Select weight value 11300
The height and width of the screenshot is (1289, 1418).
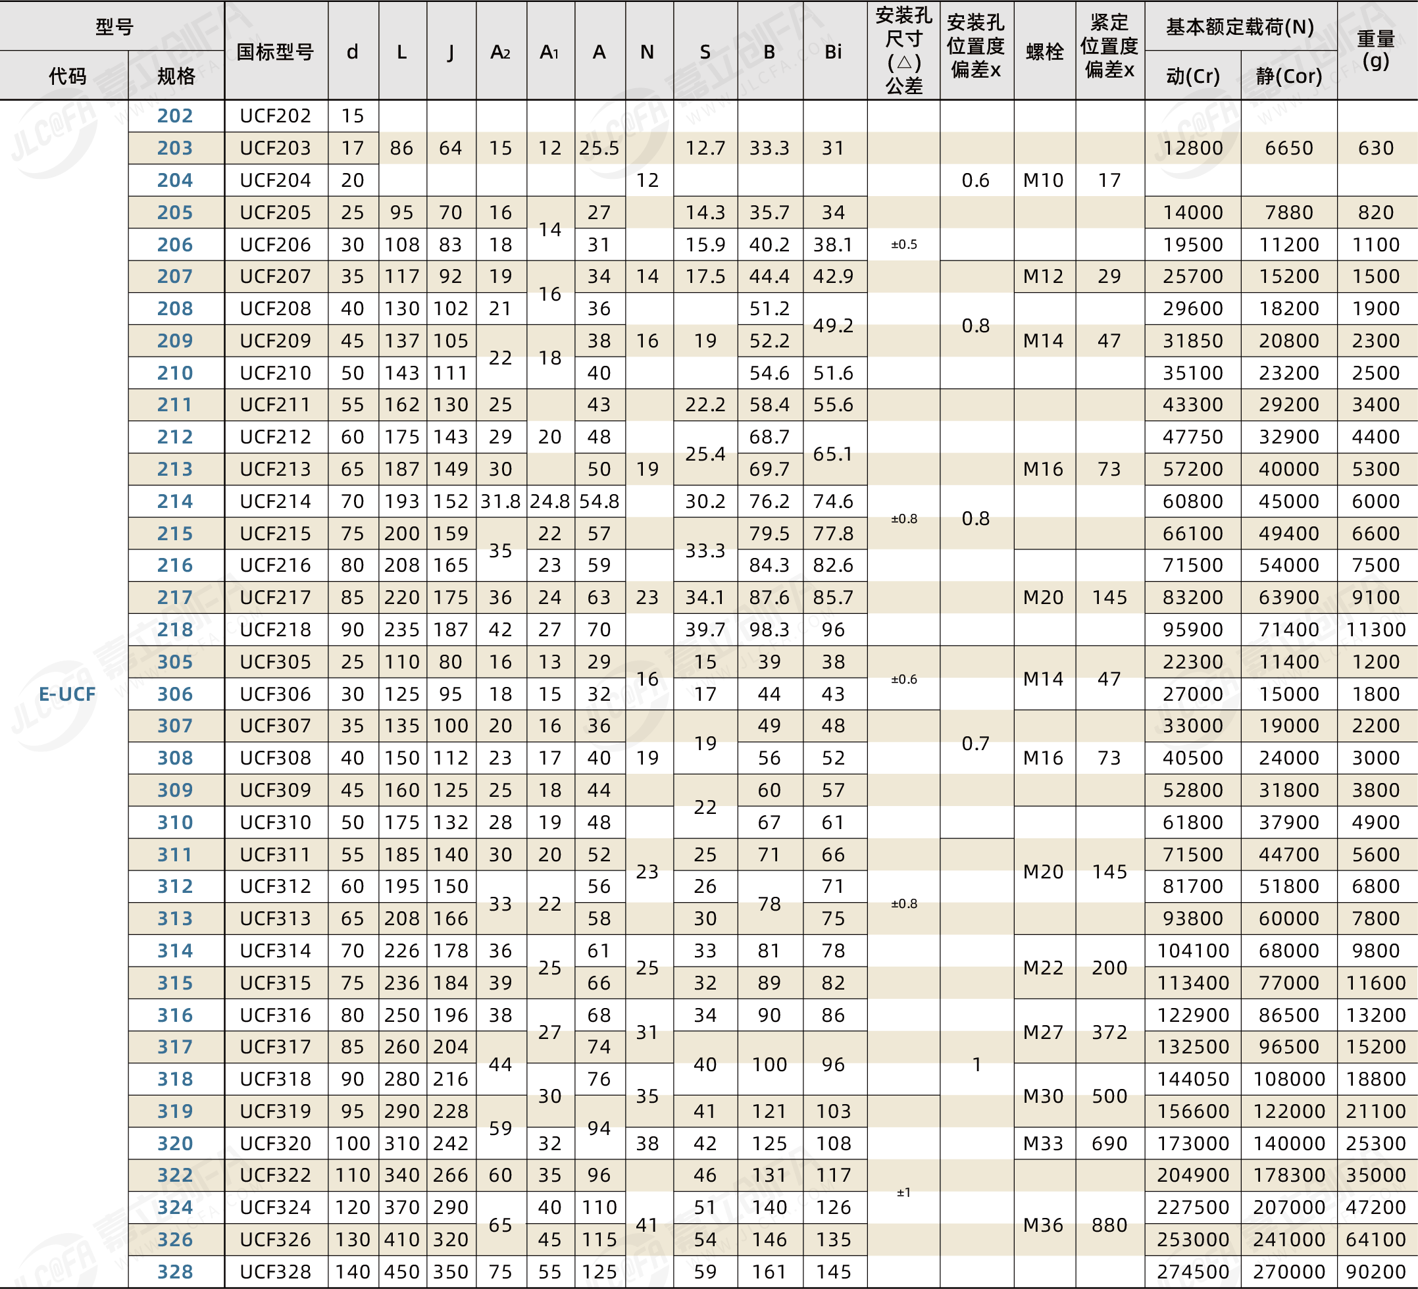coord(1376,630)
